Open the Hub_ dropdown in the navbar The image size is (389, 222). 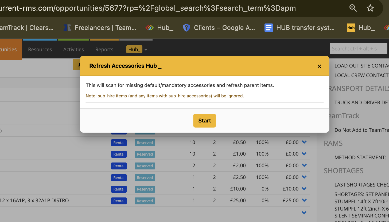coord(137,49)
